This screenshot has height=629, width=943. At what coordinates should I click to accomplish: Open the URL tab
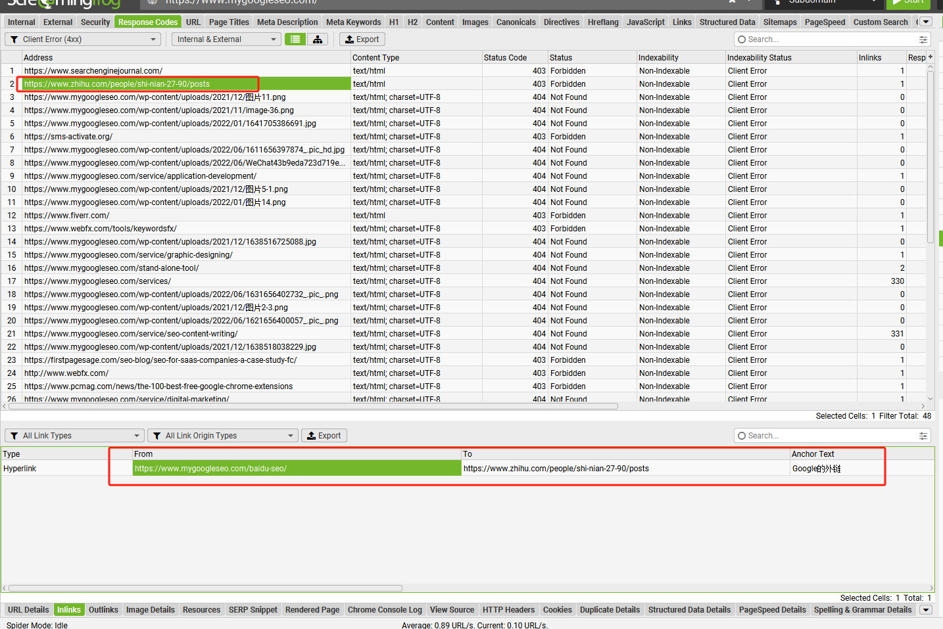(x=193, y=22)
